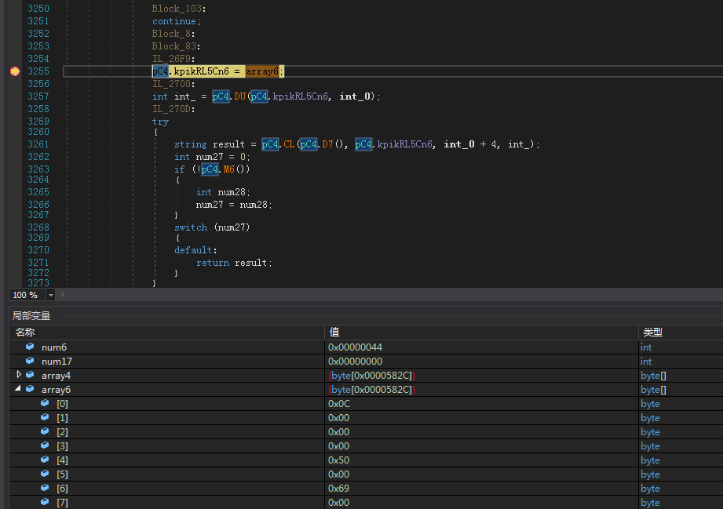Image resolution: width=723 pixels, height=509 pixels.
Task: Click the [4] element cube icon
Action: point(45,460)
